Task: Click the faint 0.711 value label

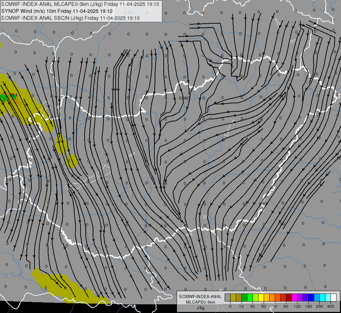Action: [129, 13]
